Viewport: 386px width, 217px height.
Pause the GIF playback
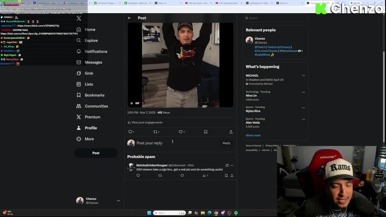[131, 103]
